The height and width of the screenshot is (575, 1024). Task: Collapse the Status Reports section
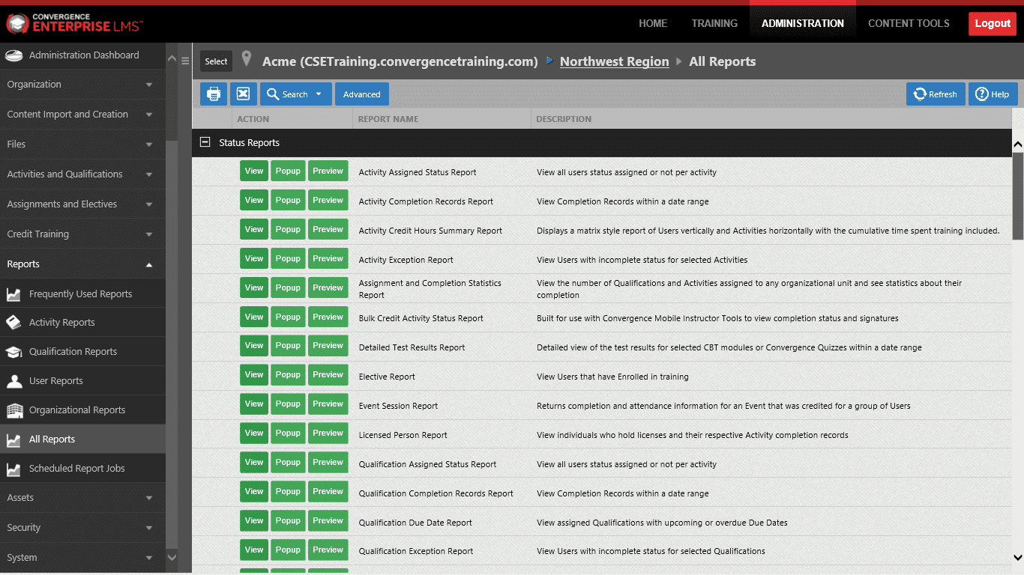[x=204, y=142]
